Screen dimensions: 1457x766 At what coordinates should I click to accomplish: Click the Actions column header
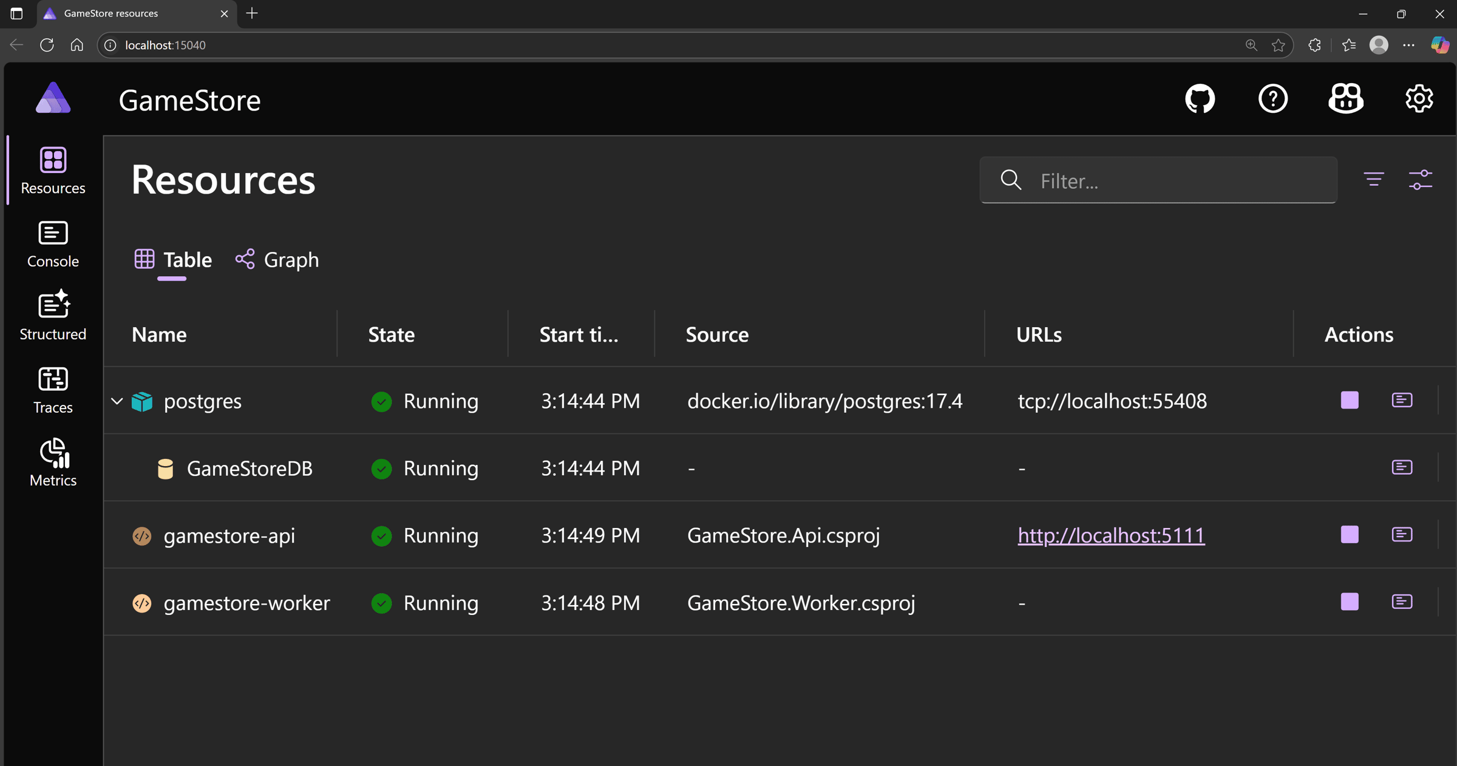(x=1359, y=334)
